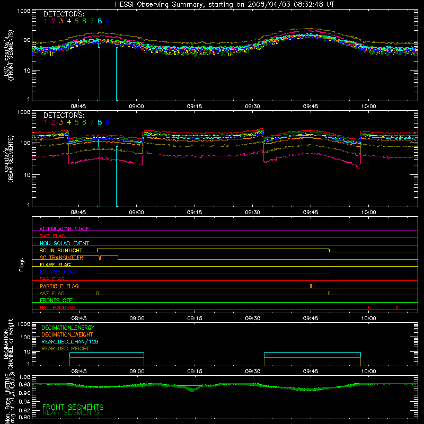This screenshot has width=424, height=424.
Task: Click the 0.98 tick label on livetime axis
Action: (25, 384)
